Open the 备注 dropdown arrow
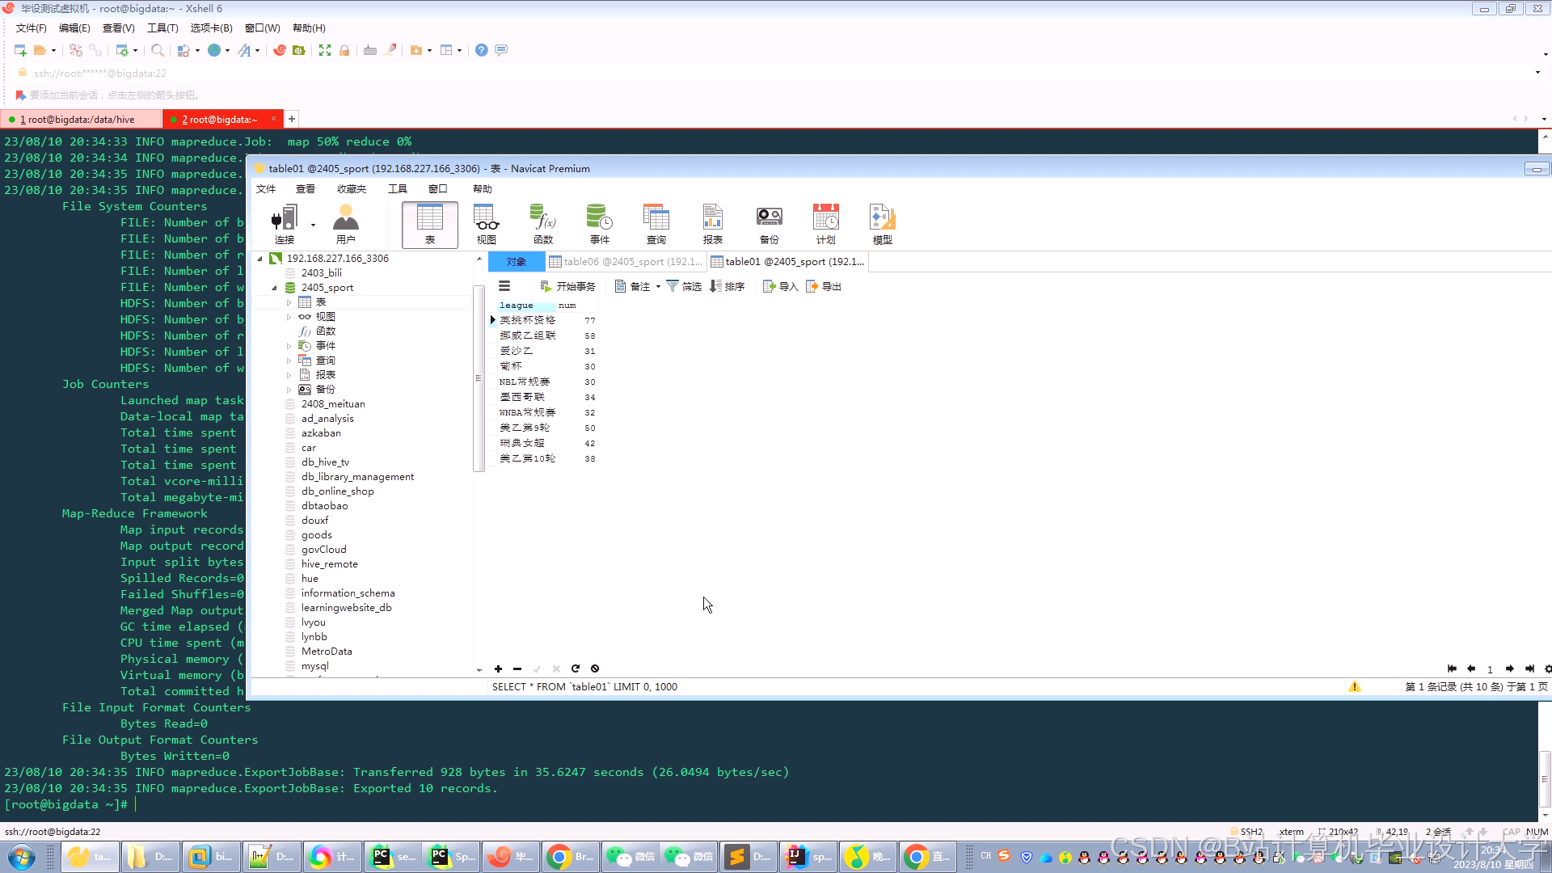This screenshot has height=873, width=1552. (658, 287)
